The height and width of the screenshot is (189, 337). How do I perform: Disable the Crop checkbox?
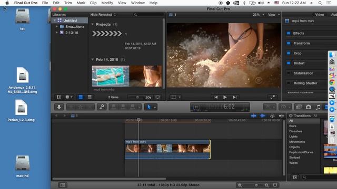coord(289,53)
